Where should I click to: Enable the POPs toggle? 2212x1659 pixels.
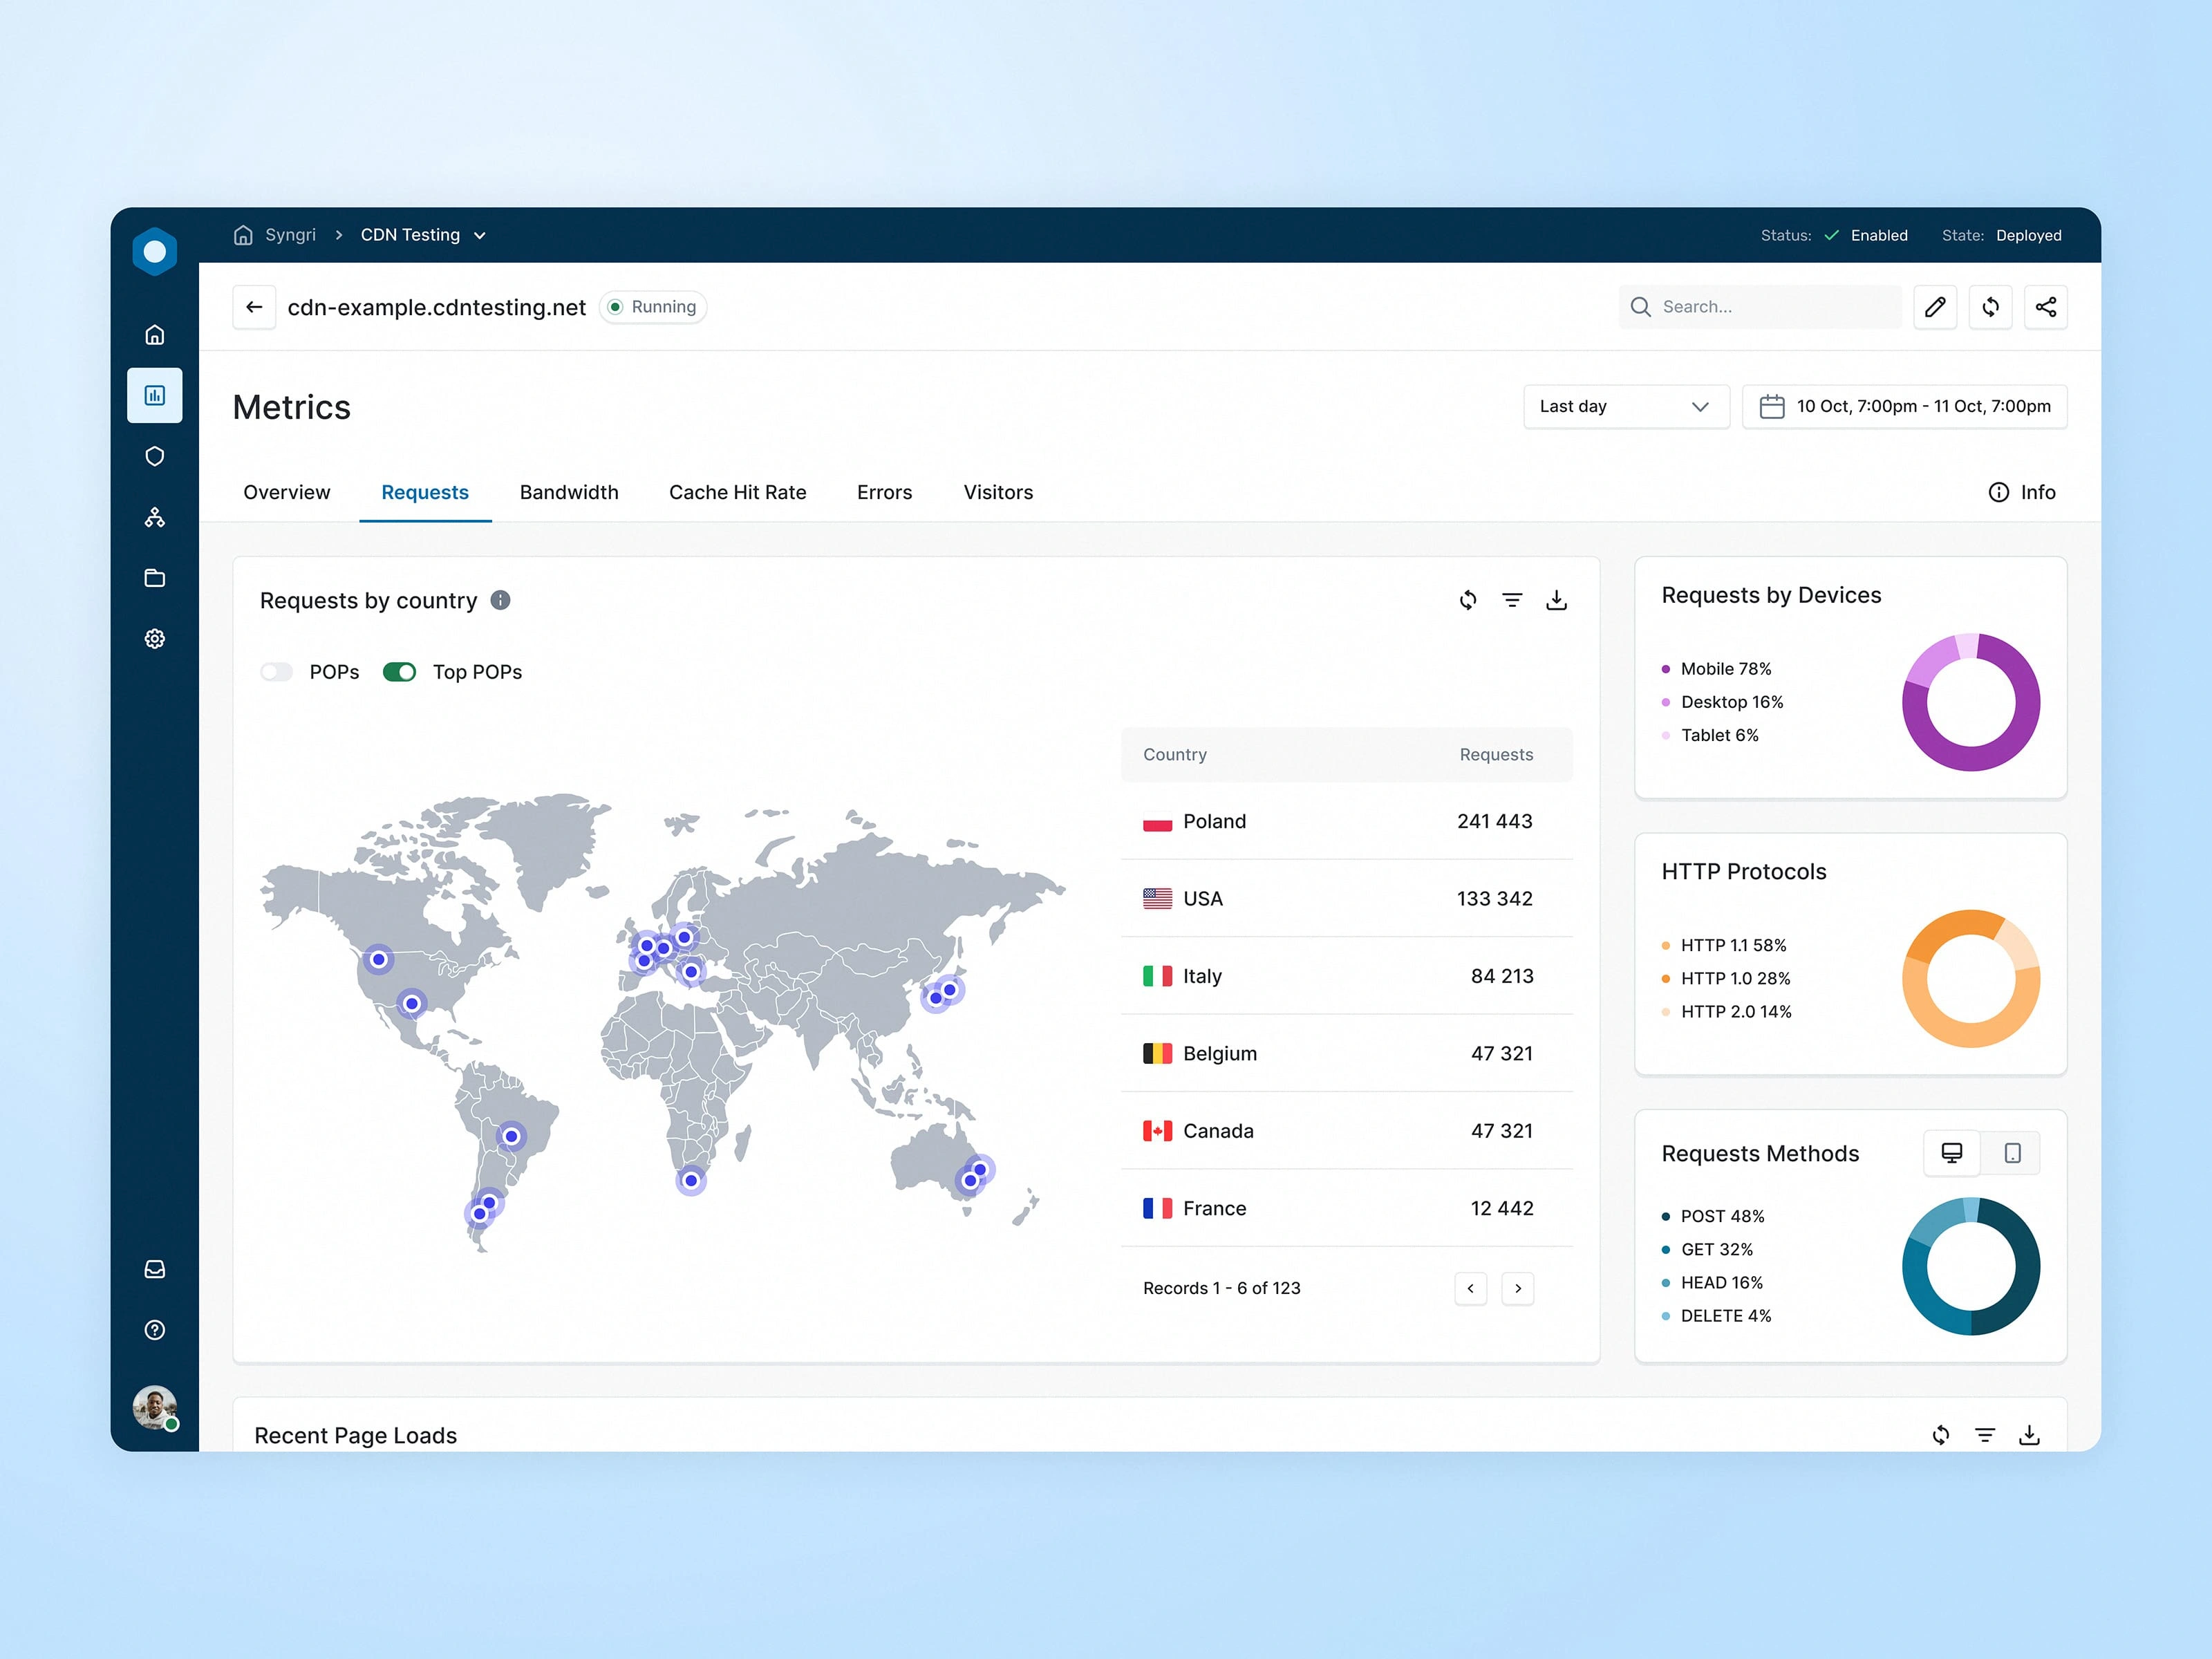click(277, 672)
